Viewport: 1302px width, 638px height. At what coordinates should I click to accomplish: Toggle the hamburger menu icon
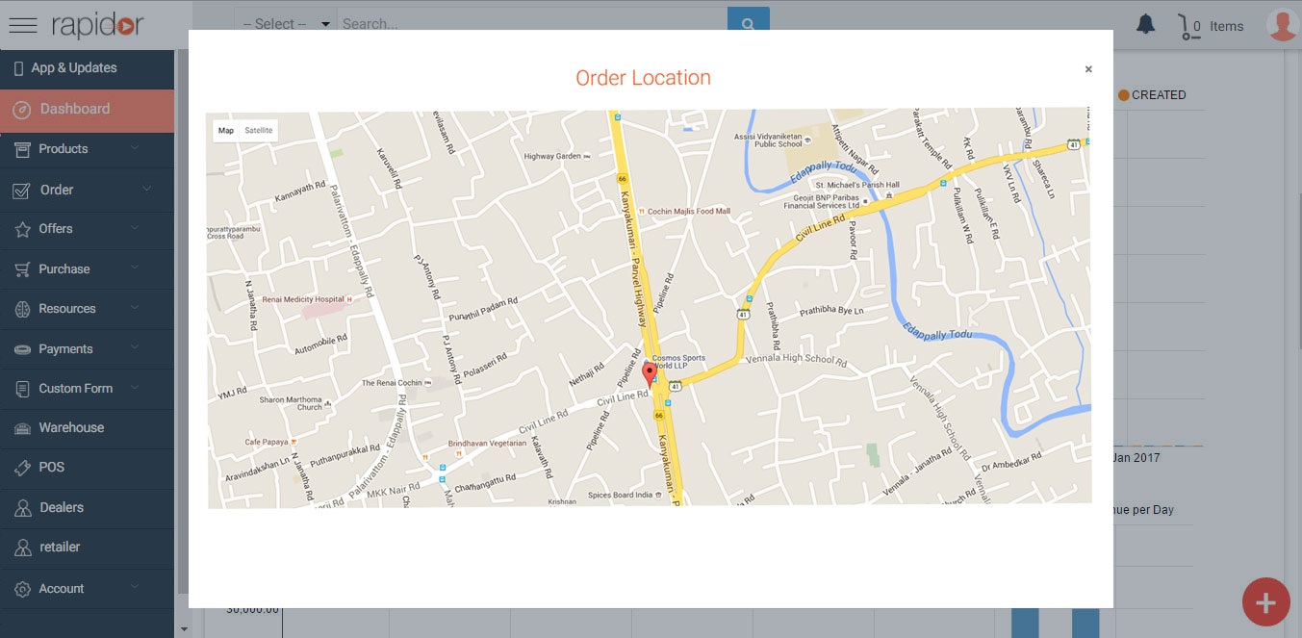click(x=22, y=26)
